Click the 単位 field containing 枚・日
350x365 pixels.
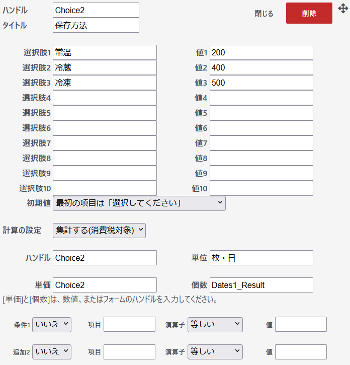click(261, 258)
